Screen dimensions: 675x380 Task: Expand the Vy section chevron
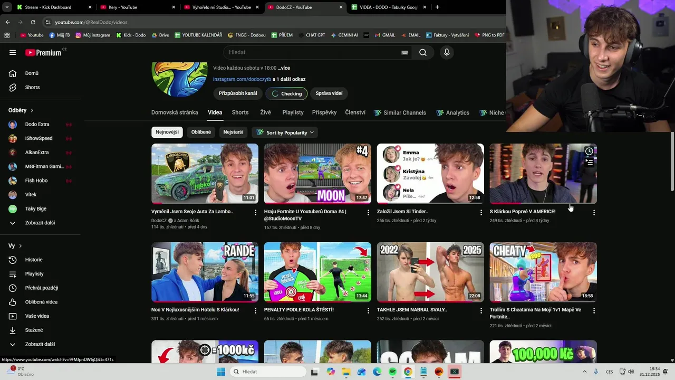(x=21, y=246)
